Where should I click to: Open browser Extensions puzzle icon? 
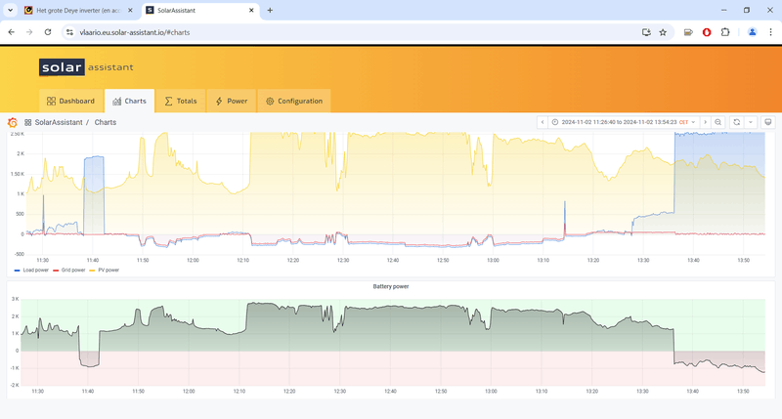tap(725, 31)
